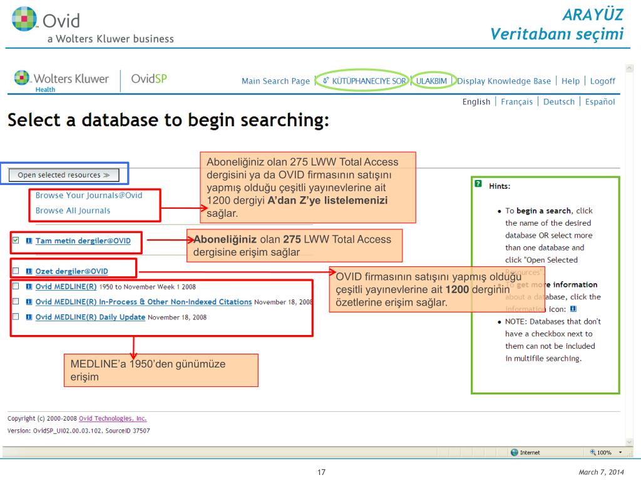The image size is (641, 480).
Task: Open info icon for Ovid MEDLINE(R) 1950 row
Action: [x=29, y=286]
